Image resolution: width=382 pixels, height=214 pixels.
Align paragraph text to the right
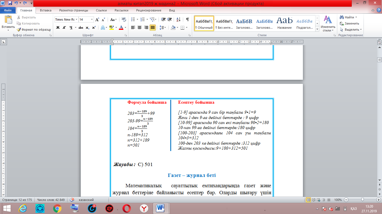tap(146, 27)
